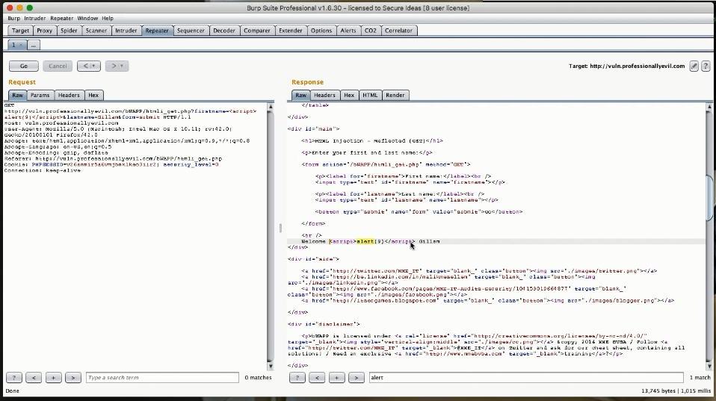Switch to the Alerts tool tab

coord(348,31)
